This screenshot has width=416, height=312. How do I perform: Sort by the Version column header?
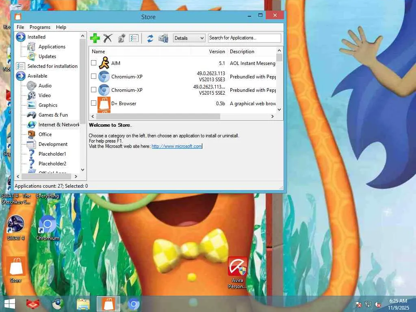pos(217,52)
